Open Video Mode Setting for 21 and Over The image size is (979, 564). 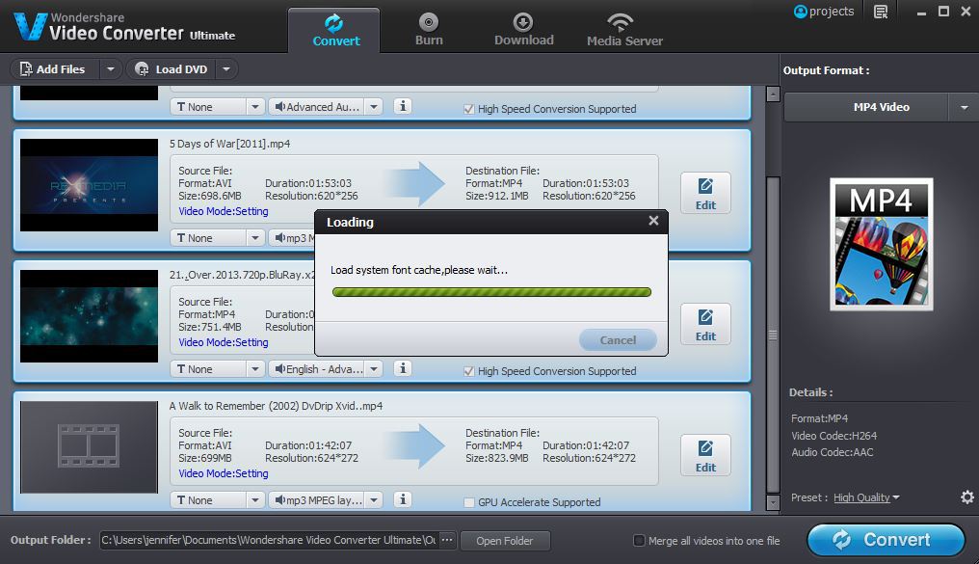pos(224,342)
